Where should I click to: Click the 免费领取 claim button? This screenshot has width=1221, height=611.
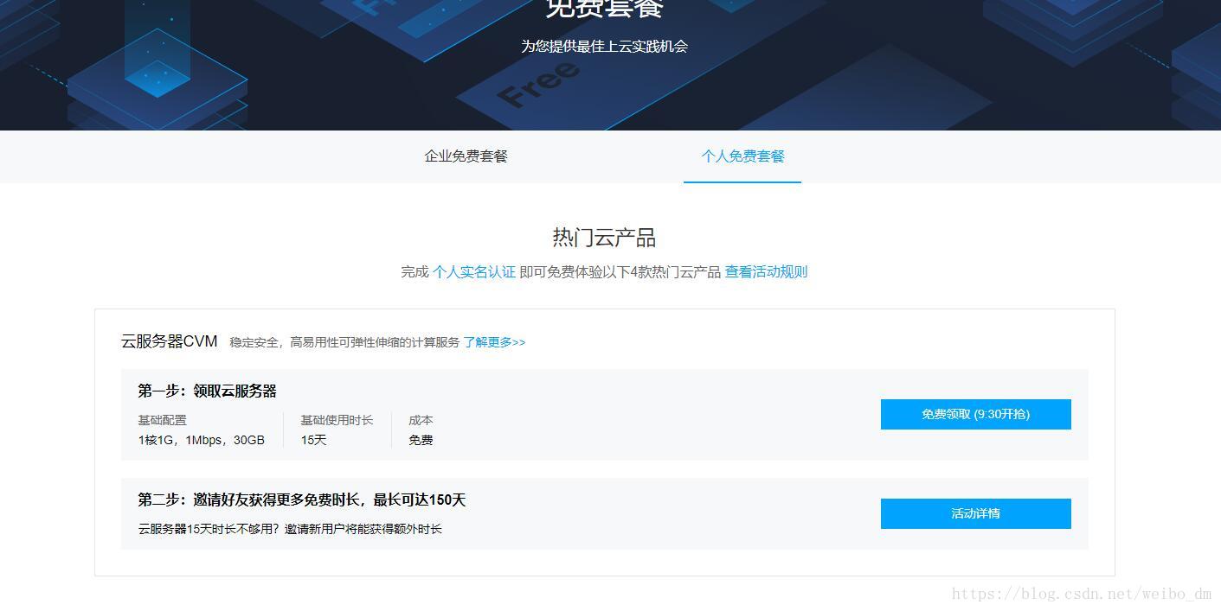[x=975, y=414]
